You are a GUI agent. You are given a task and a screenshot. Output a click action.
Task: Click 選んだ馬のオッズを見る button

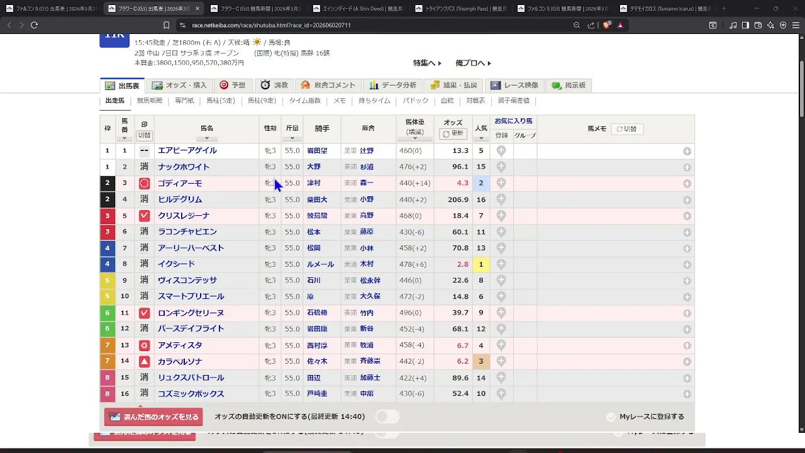[x=153, y=417]
